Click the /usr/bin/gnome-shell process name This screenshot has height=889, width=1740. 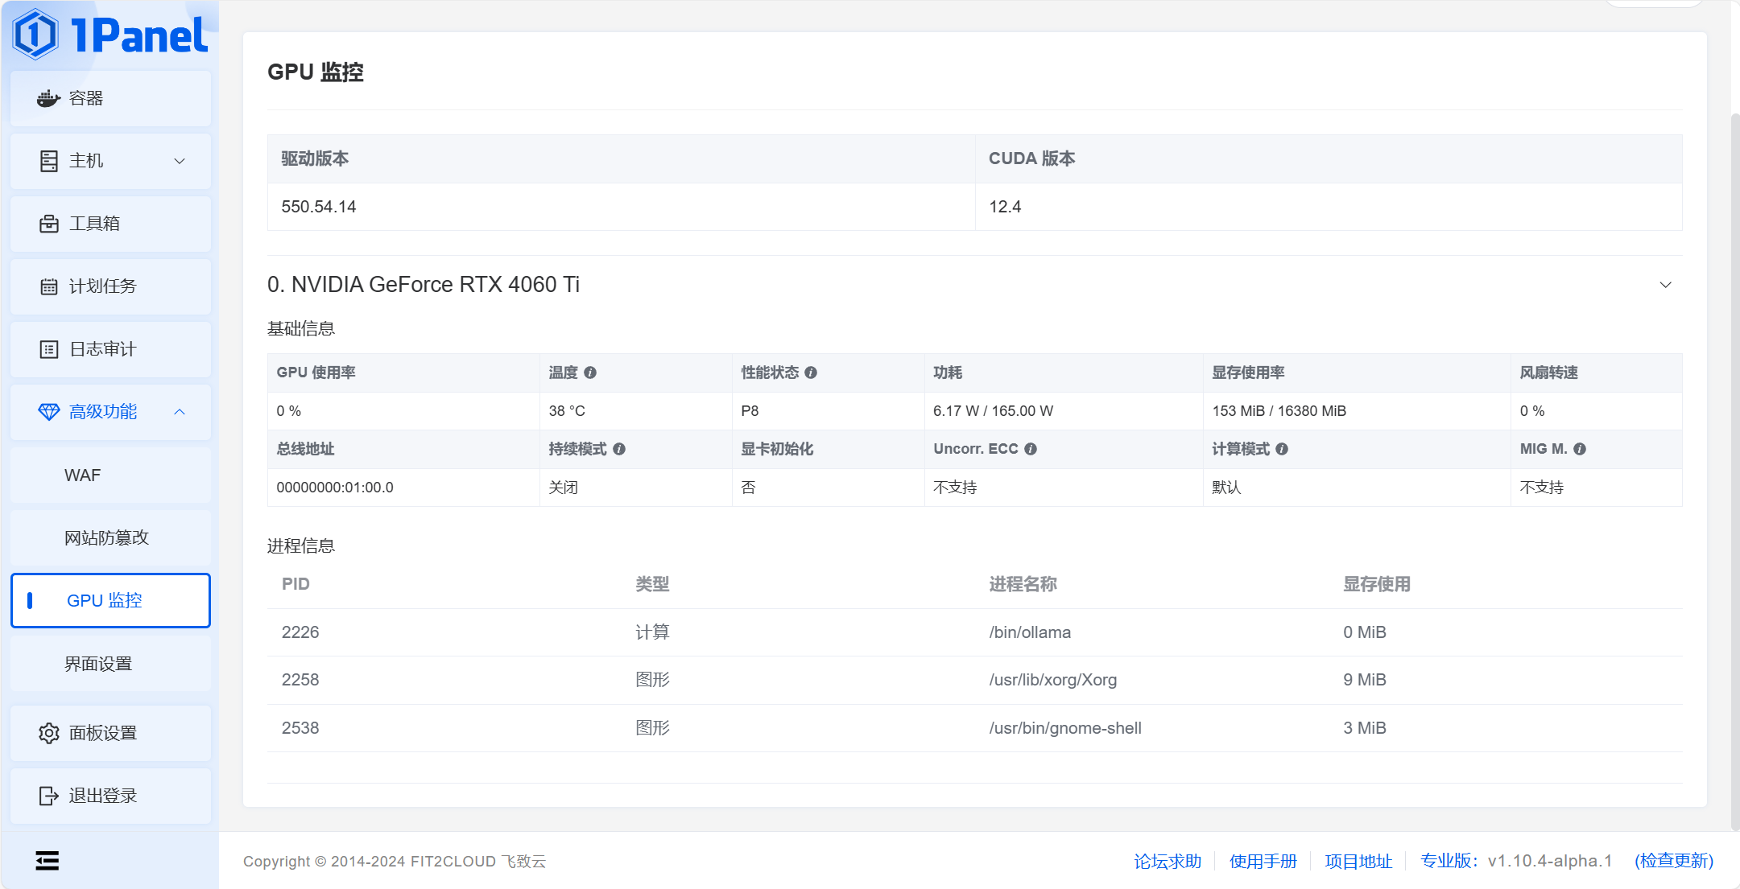pyautogui.click(x=1065, y=728)
